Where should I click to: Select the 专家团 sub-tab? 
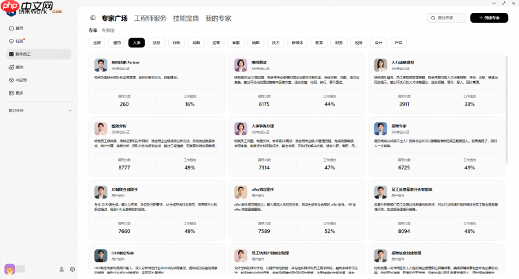click(x=108, y=30)
